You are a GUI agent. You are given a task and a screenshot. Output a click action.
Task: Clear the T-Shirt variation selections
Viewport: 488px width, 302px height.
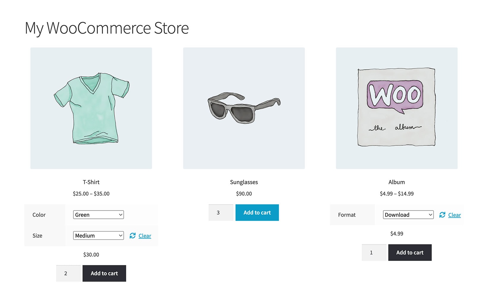pos(145,236)
